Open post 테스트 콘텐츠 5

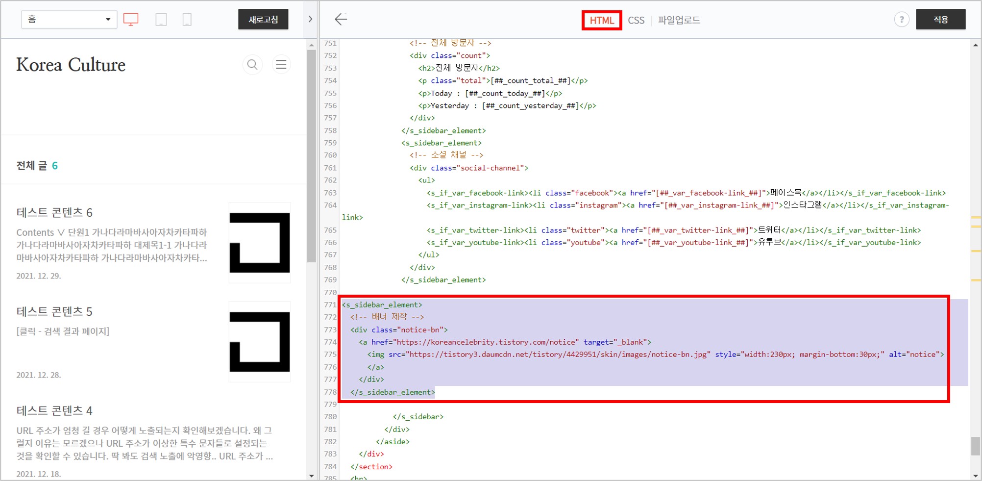tap(54, 311)
